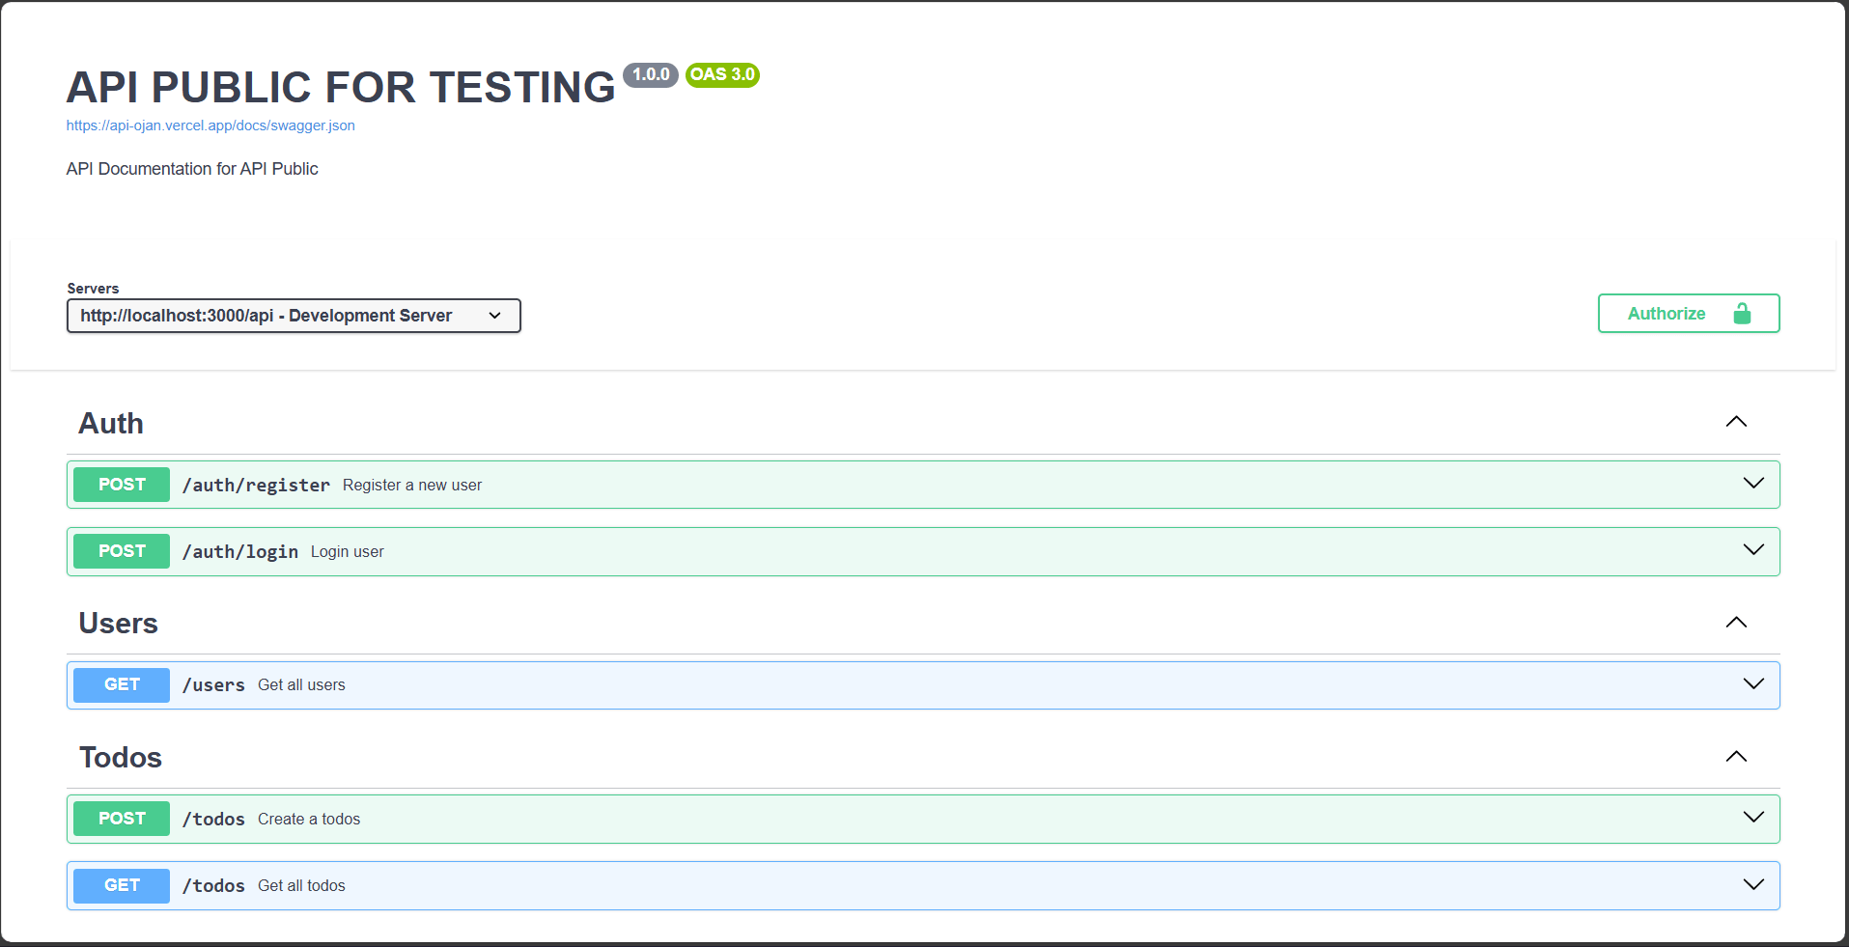Open the swagger.json link
Image resolution: width=1849 pixels, height=947 pixels.
pyautogui.click(x=210, y=125)
